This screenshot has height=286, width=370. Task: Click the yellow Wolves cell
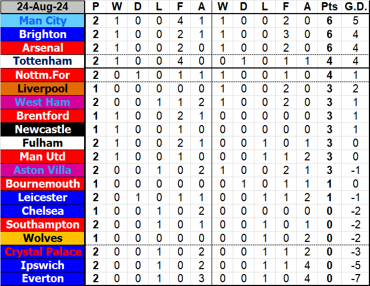pos(43,238)
